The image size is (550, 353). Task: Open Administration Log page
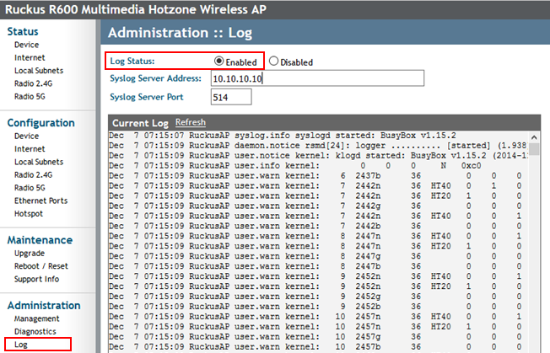[x=21, y=345]
